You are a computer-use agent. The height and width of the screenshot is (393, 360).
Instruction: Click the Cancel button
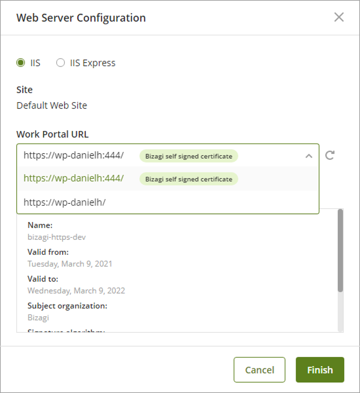260,370
